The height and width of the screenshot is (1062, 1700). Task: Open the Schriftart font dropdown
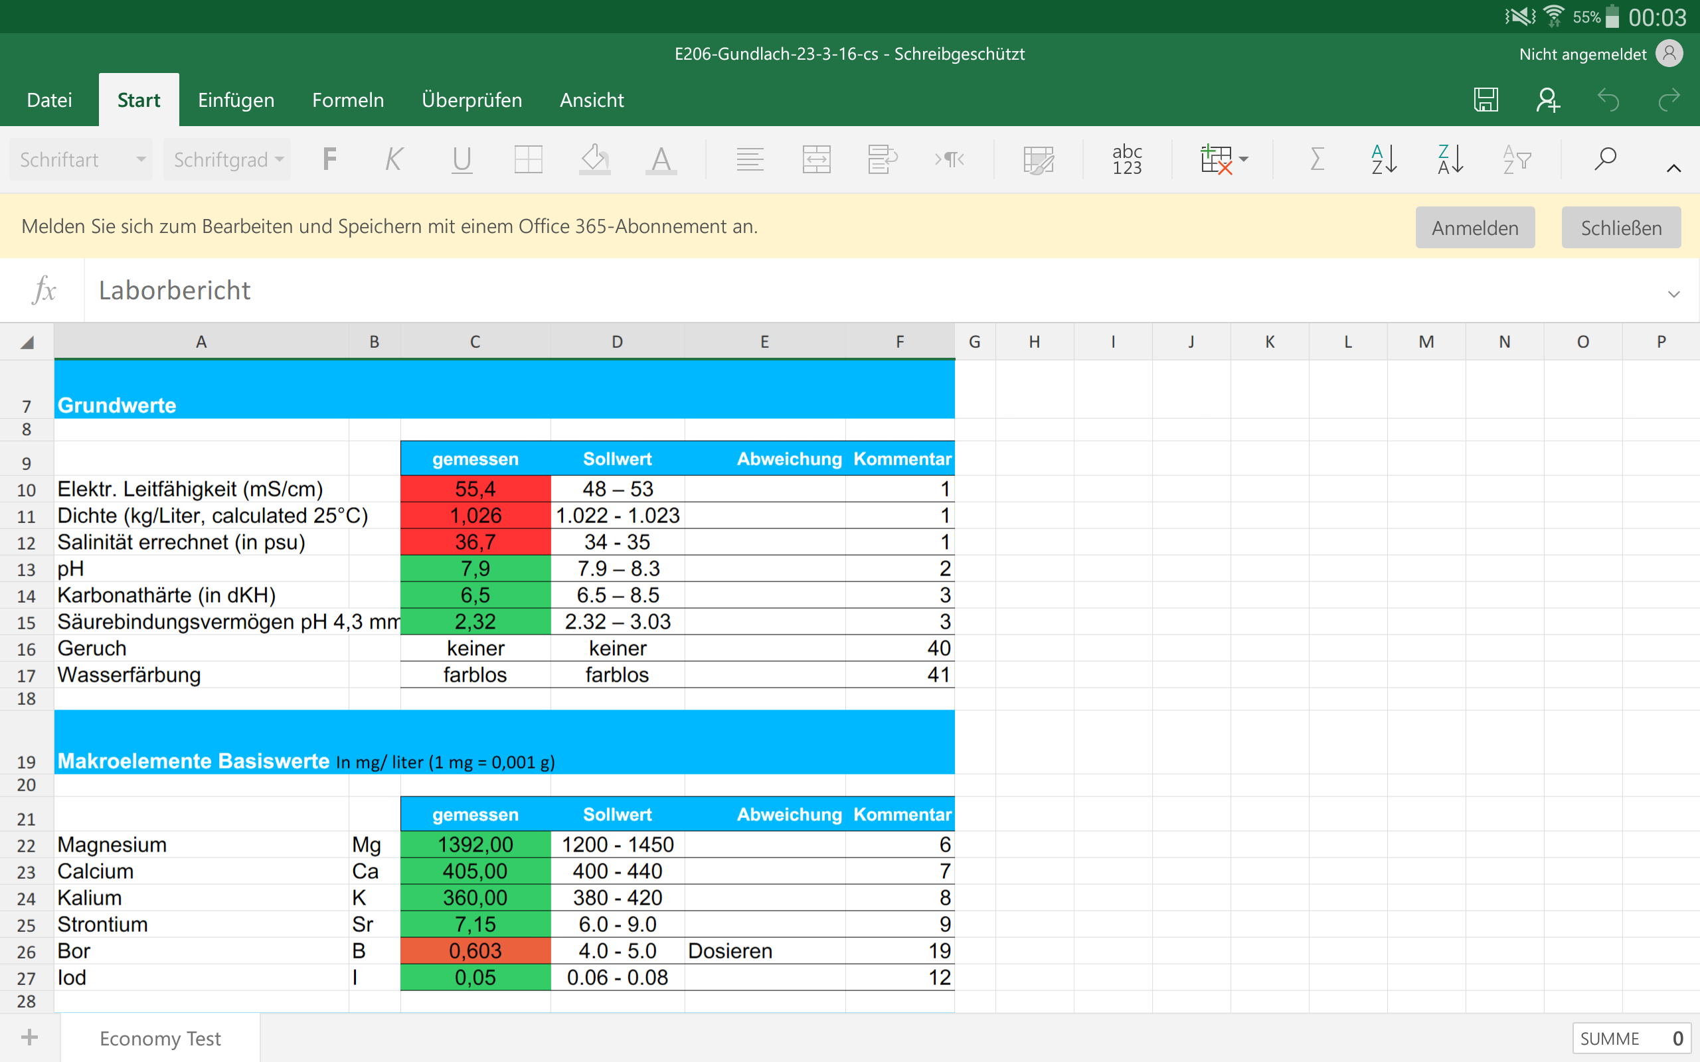tap(82, 159)
